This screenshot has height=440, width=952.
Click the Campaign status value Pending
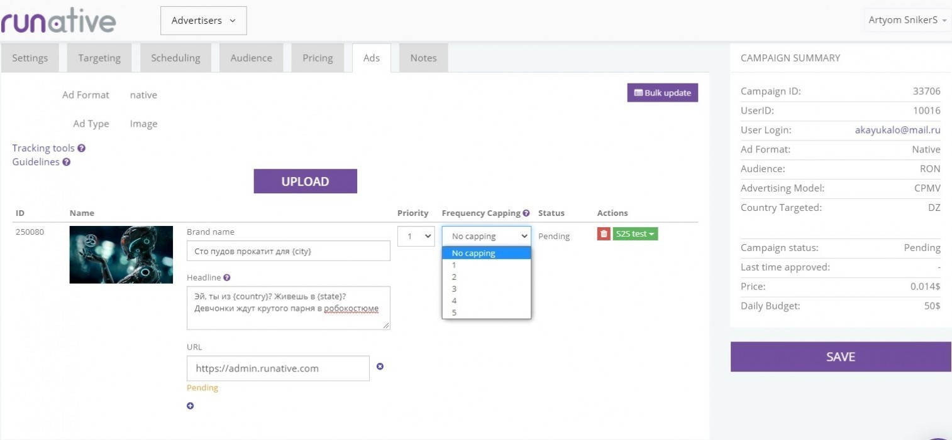[x=922, y=247]
